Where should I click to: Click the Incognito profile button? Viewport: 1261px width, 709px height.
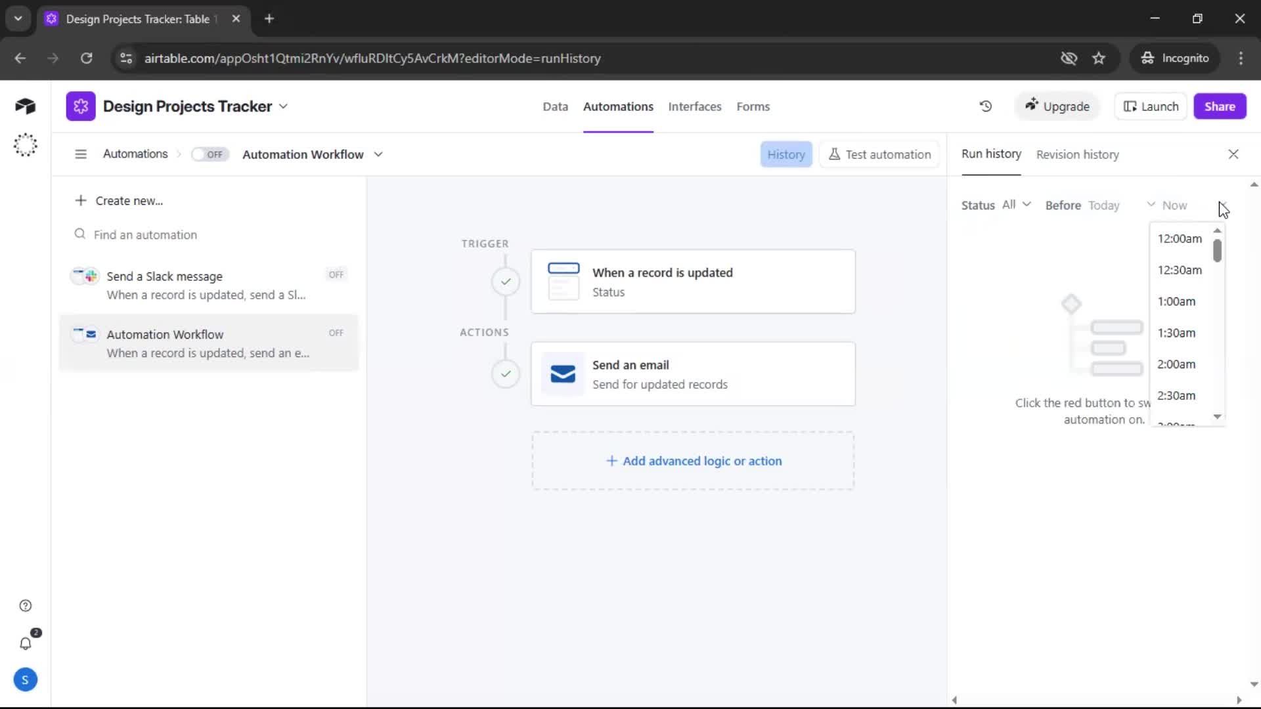[x=1175, y=58]
